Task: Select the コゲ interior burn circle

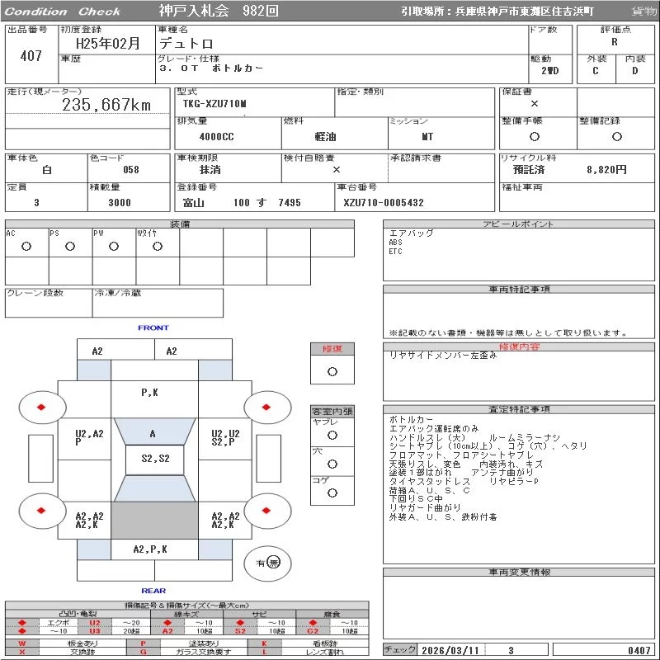Action: coord(332,493)
